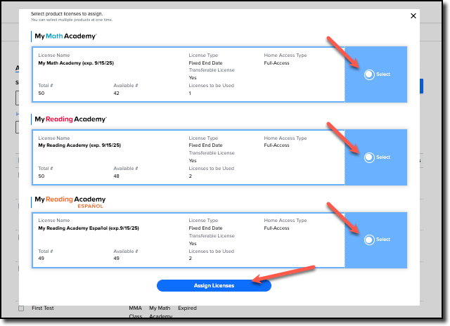The height and width of the screenshot is (326, 450).
Task: Click 'Full-Access' in My Reading Academy Español card
Action: 276,228
